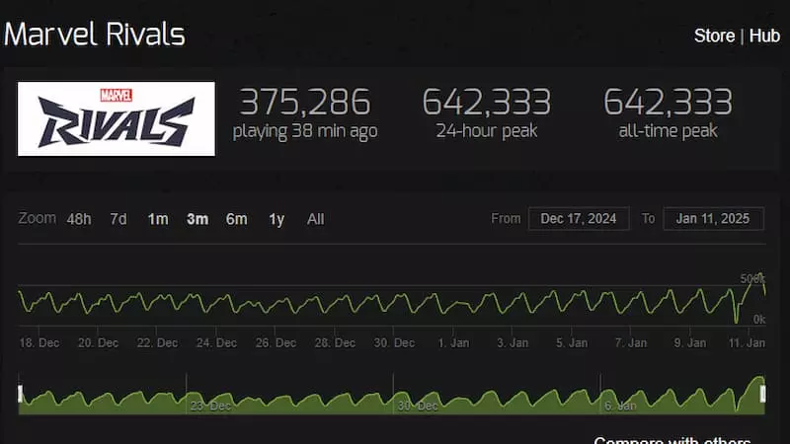Set chart zoom to 1m
790x444 pixels.
click(158, 219)
